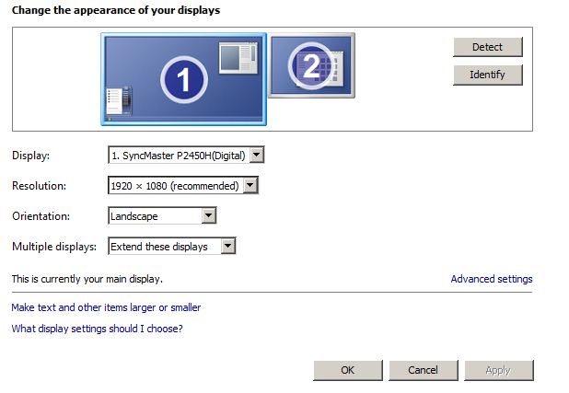
Task: Open 'Make text and other items larger or smaller'
Action: pyautogui.click(x=106, y=307)
